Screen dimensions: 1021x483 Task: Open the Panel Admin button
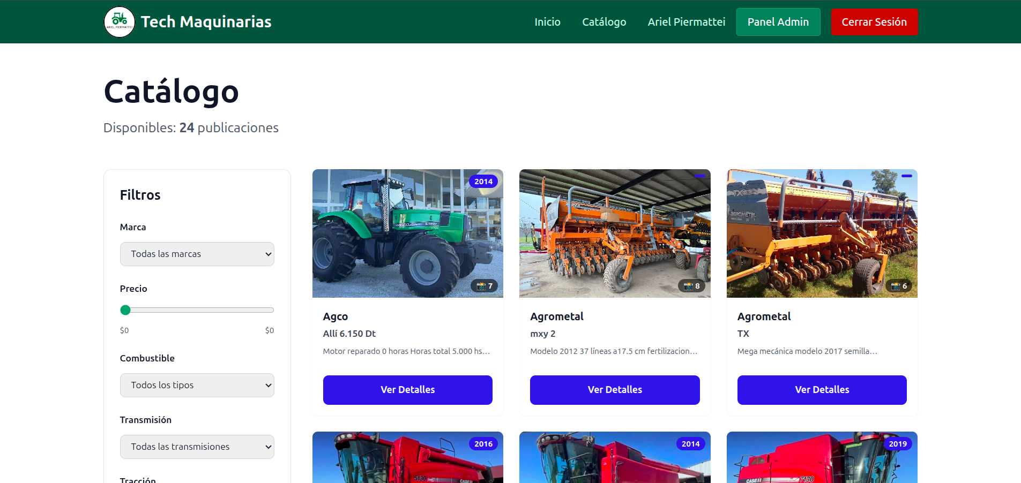[778, 22]
